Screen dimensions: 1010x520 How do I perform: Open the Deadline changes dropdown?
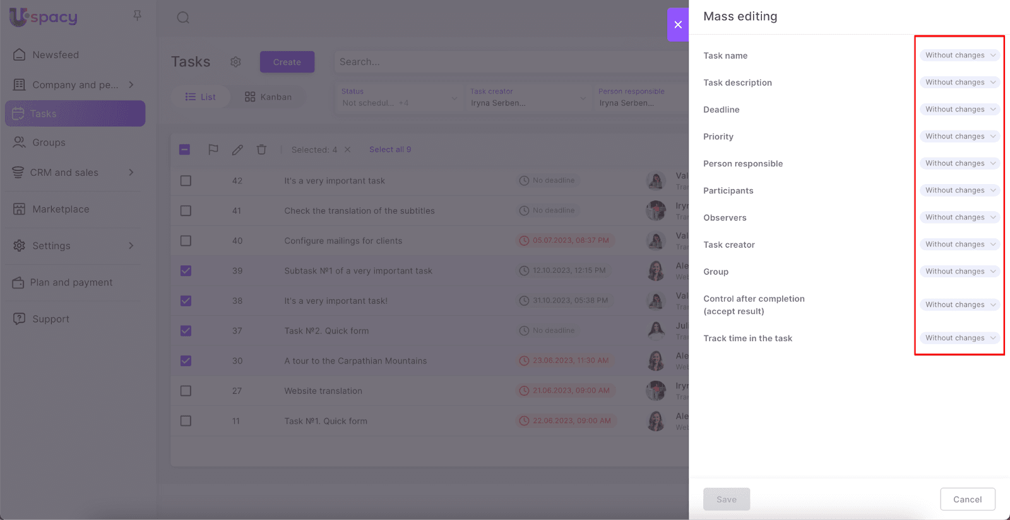pyautogui.click(x=959, y=110)
